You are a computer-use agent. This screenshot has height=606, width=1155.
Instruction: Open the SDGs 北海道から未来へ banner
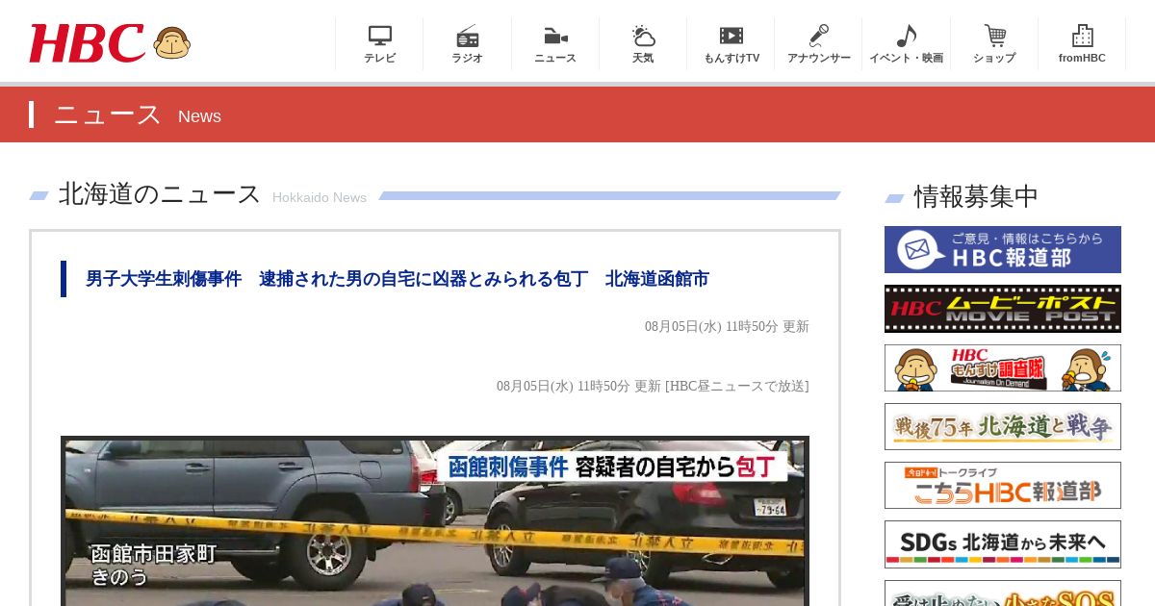1003,544
